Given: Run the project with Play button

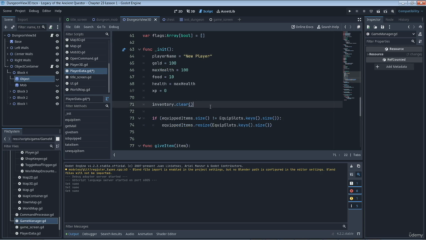Looking at the screenshot, I should (349, 11).
